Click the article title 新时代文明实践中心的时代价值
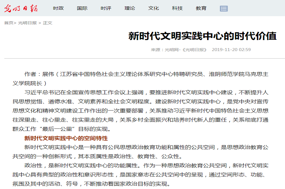285x189 pixels. tap(202, 36)
